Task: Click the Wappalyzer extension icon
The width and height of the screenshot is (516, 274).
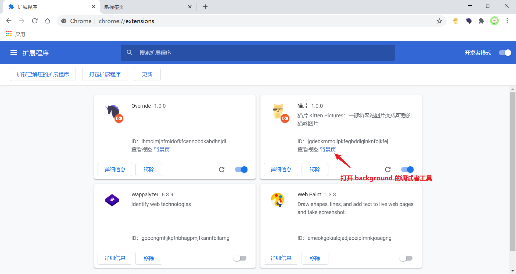Action: (x=112, y=200)
